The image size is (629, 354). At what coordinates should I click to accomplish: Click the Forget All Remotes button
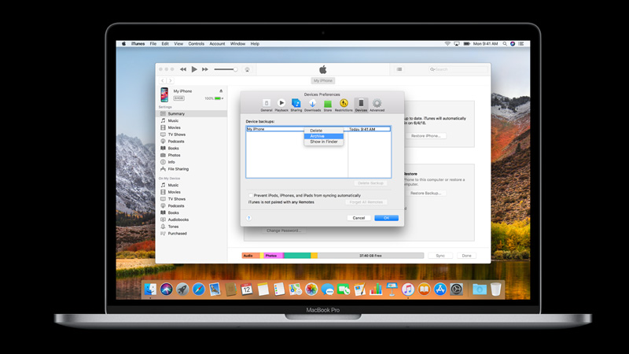point(366,202)
